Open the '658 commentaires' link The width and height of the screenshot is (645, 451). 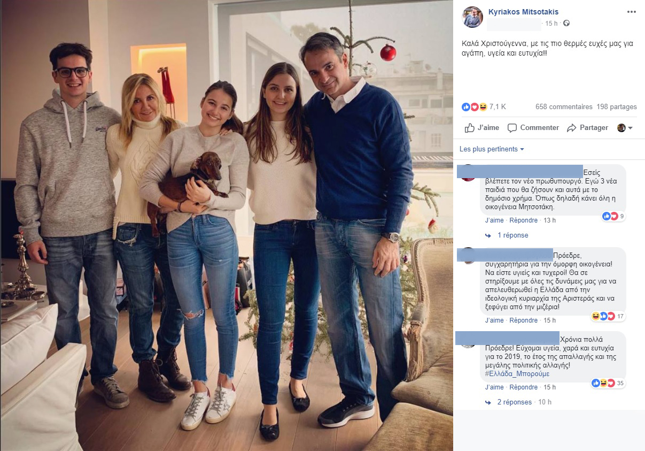point(564,107)
